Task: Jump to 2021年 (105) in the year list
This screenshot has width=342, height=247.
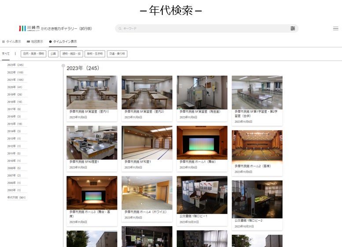Action: click(x=15, y=80)
